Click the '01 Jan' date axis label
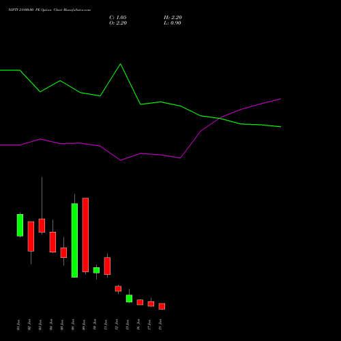The width and height of the screenshot is (341, 341). (18, 325)
